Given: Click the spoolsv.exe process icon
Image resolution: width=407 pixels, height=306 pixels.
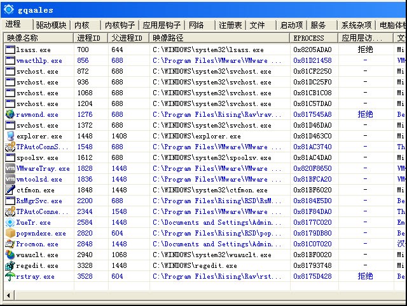Looking at the screenshot, I should [10, 157].
